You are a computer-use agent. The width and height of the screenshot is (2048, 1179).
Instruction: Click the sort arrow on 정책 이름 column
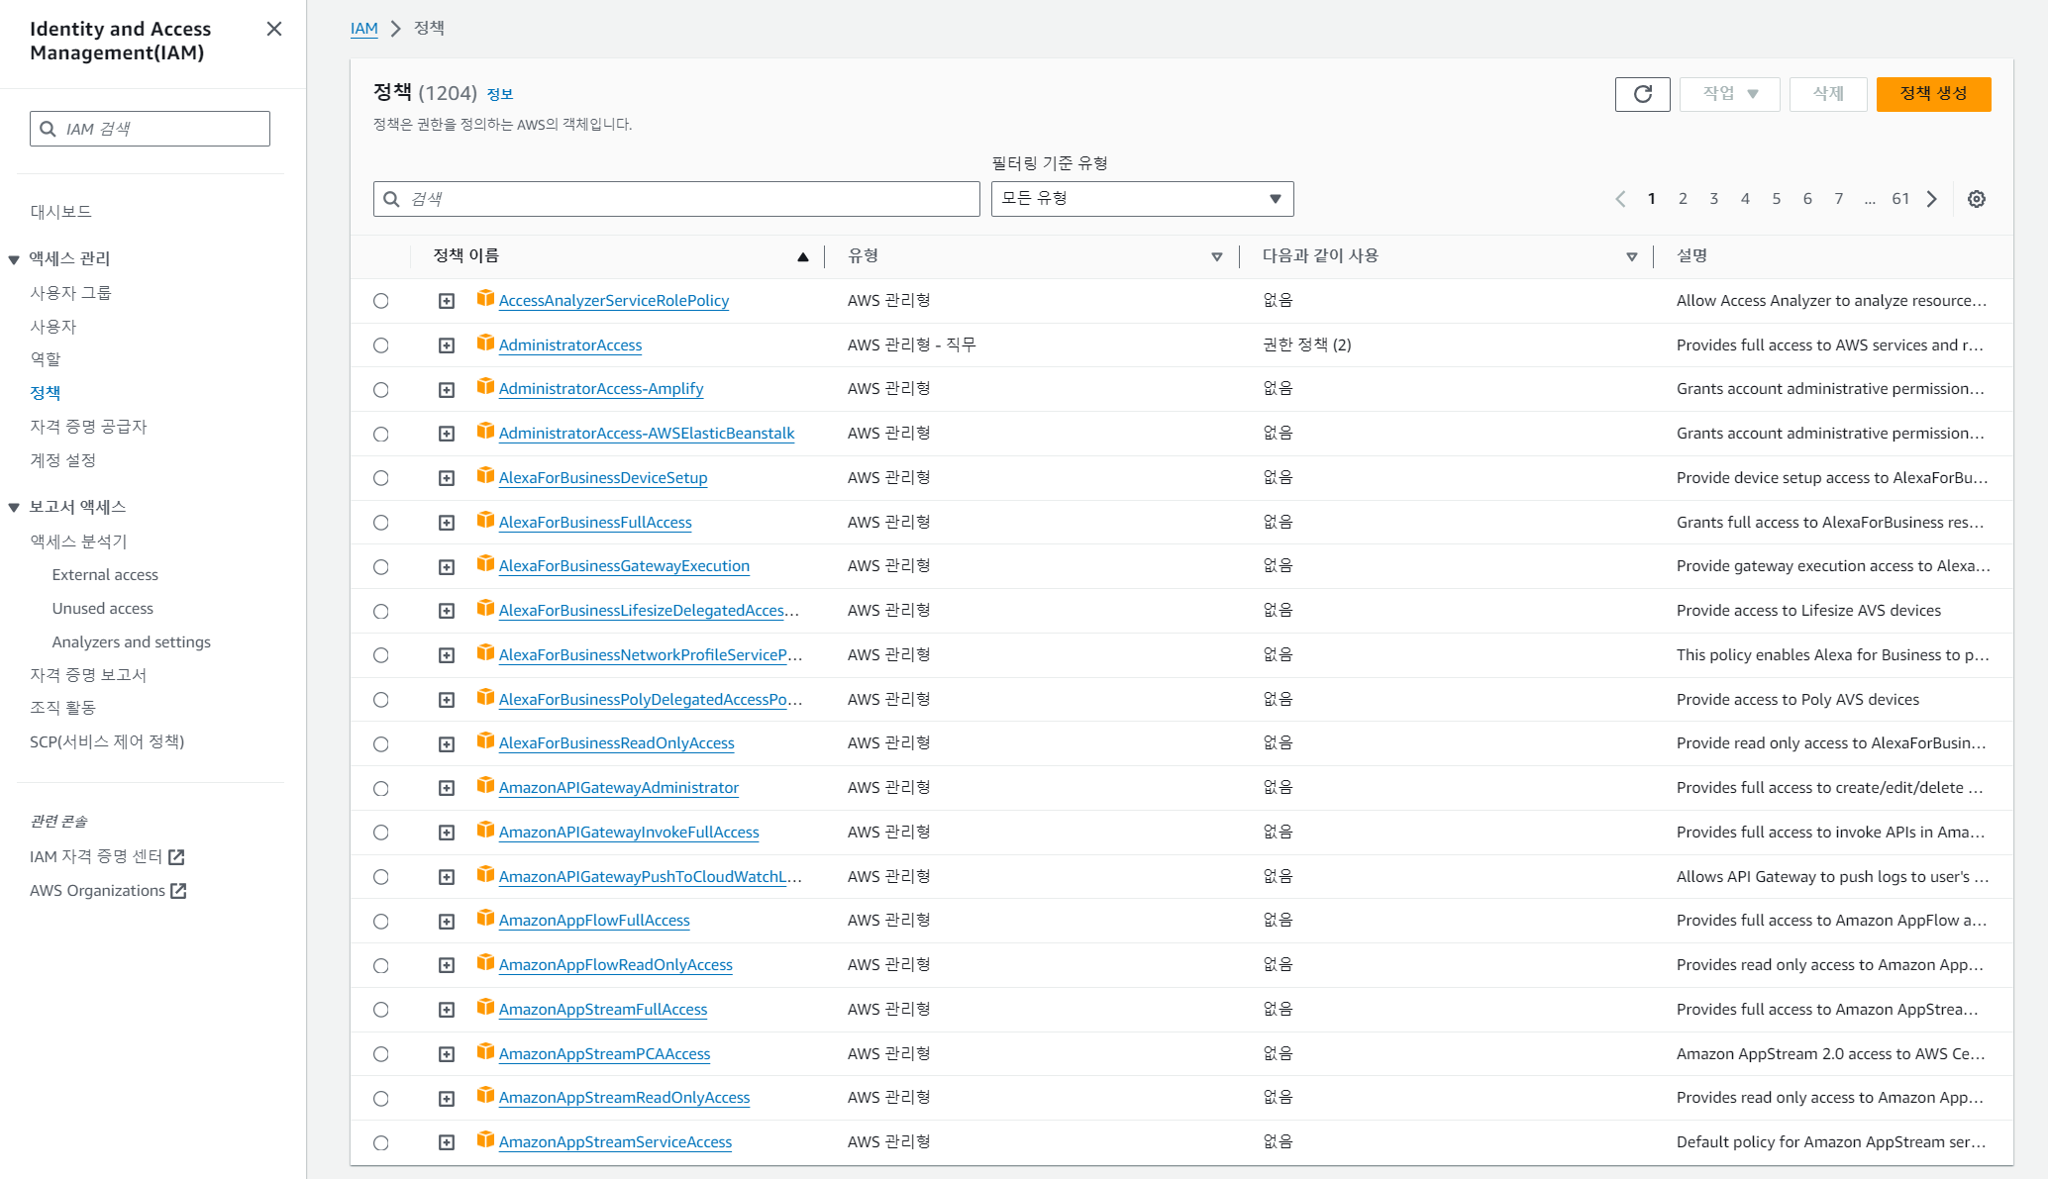pos(803,257)
